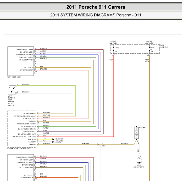The width and height of the screenshot is (182, 181).
Task: Click the 'ZV TURN CASE' pin label
Action: [x=27, y=165]
